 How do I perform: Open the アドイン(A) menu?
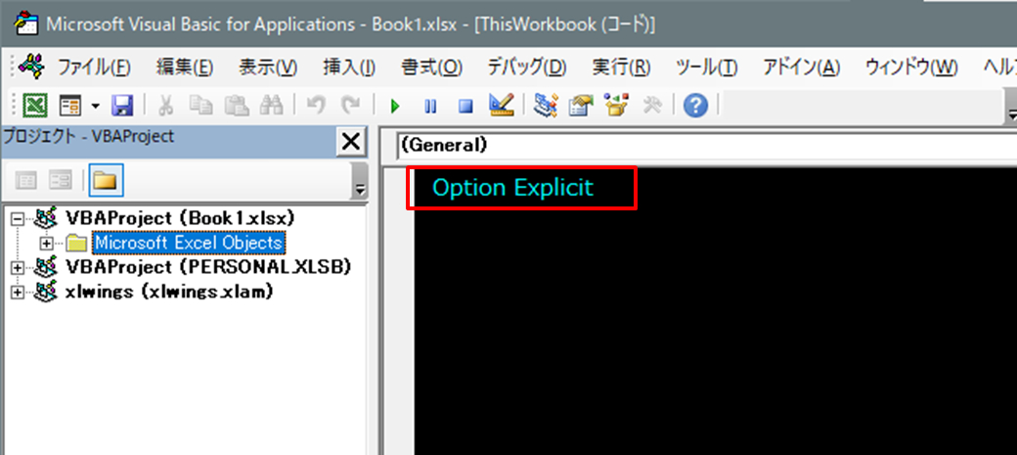802,67
